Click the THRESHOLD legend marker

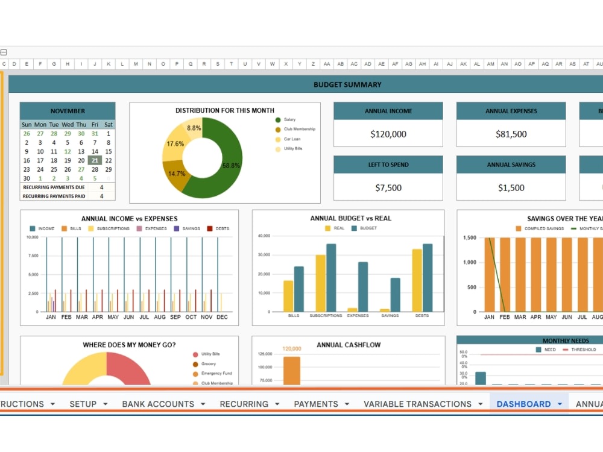coord(566,350)
